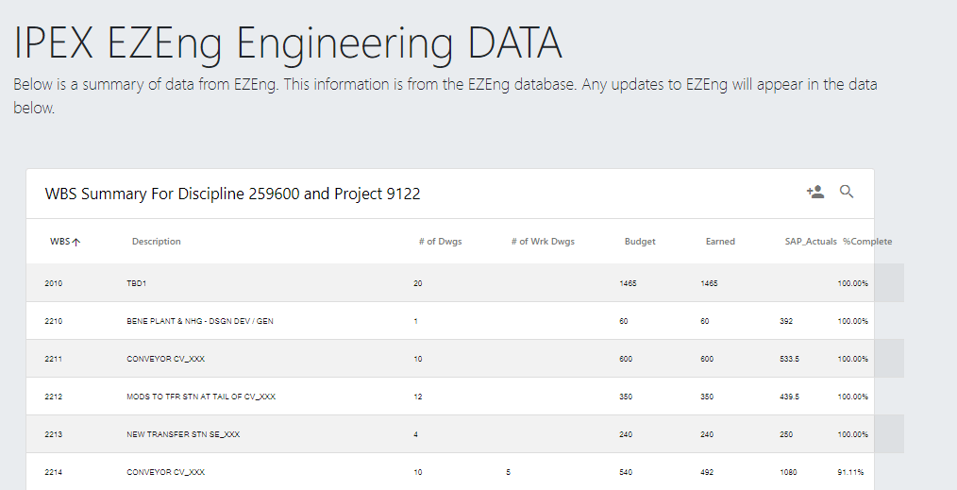Click the WBS sort arrow

[x=76, y=242]
